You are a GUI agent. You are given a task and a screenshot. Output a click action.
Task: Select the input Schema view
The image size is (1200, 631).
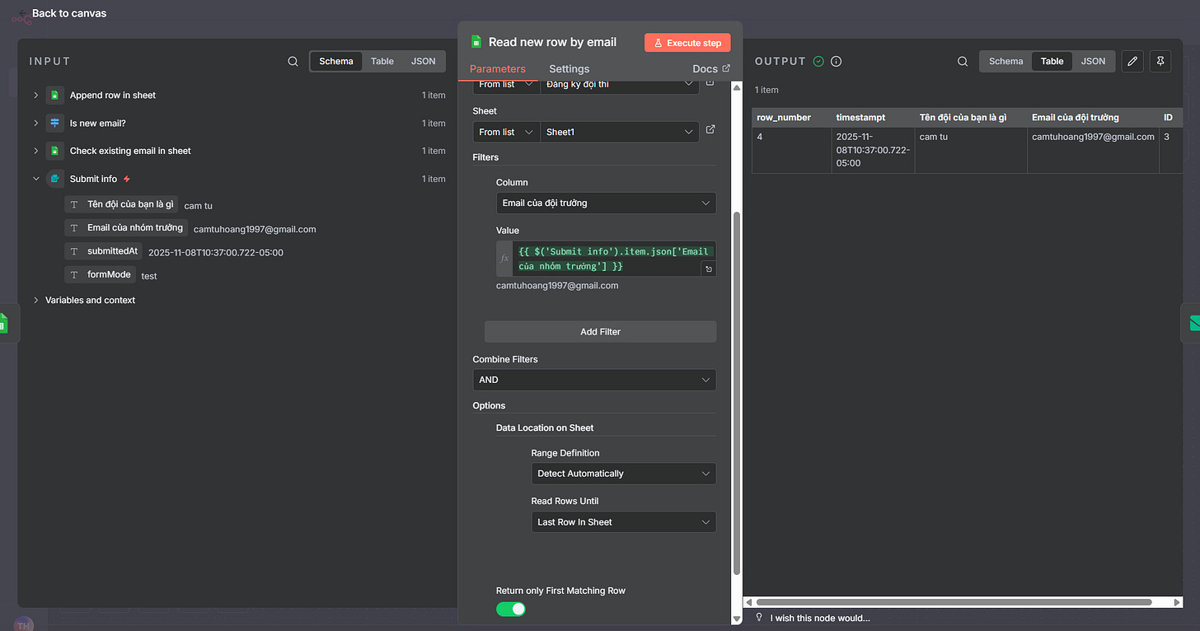pyautogui.click(x=336, y=61)
